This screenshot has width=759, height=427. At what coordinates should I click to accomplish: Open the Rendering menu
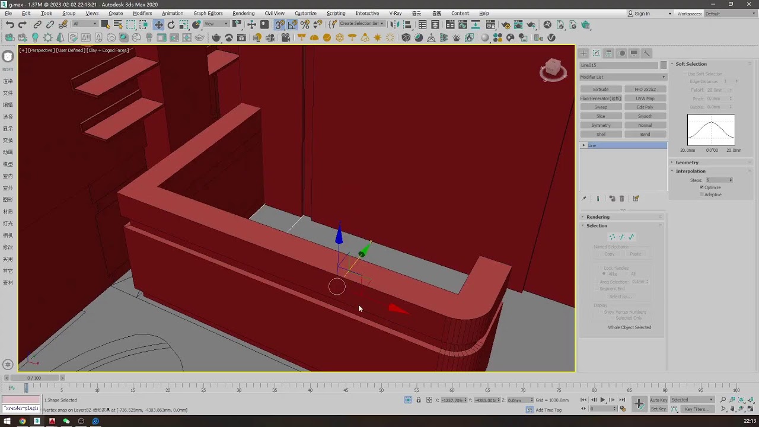click(243, 13)
